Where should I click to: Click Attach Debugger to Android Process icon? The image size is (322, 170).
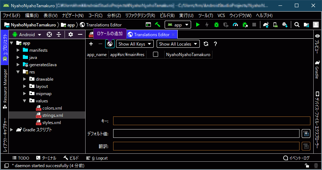(x=245, y=25)
